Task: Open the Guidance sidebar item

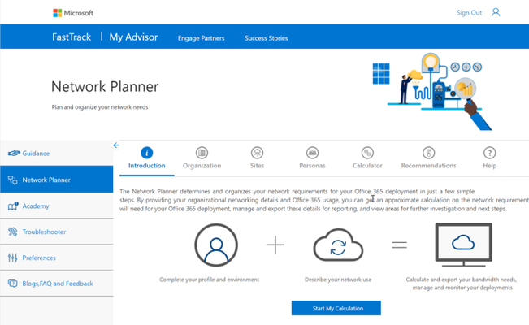Action: [x=57, y=154]
